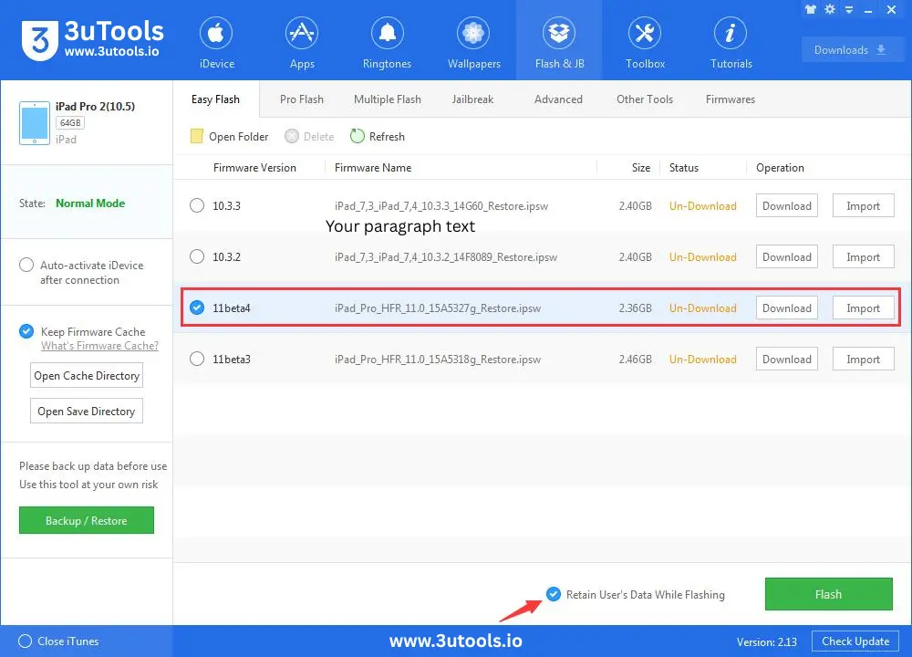Download the 11beta4 firmware

(786, 308)
